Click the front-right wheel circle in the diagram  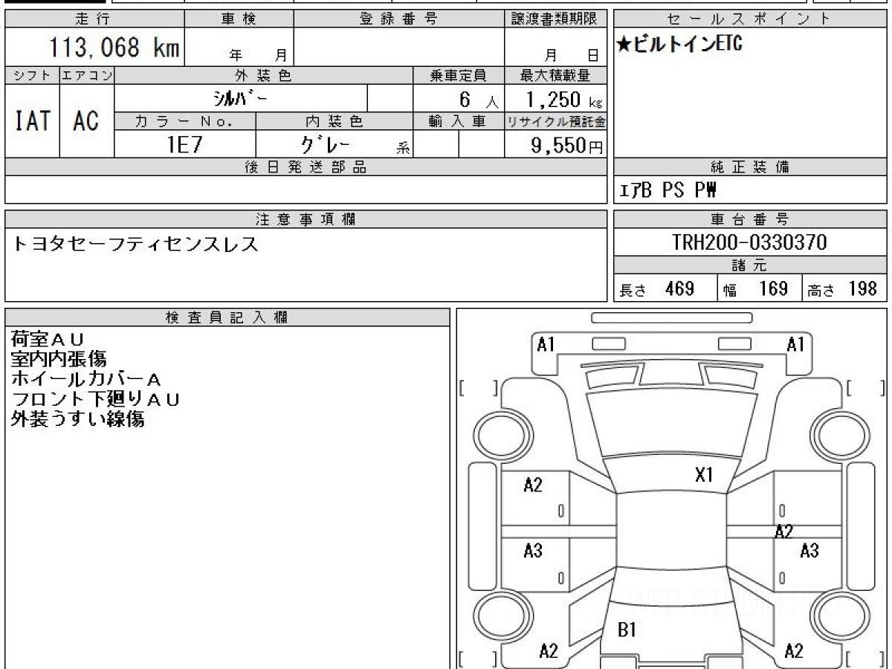[x=843, y=434]
